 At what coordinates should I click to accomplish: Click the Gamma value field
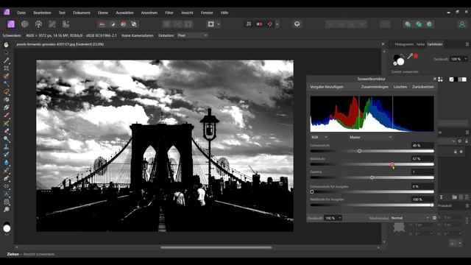point(422,172)
